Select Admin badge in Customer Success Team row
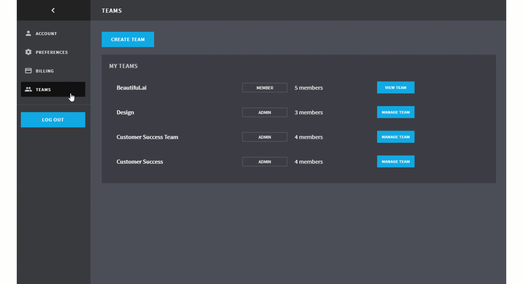The height and width of the screenshot is (284, 523). [x=264, y=137]
